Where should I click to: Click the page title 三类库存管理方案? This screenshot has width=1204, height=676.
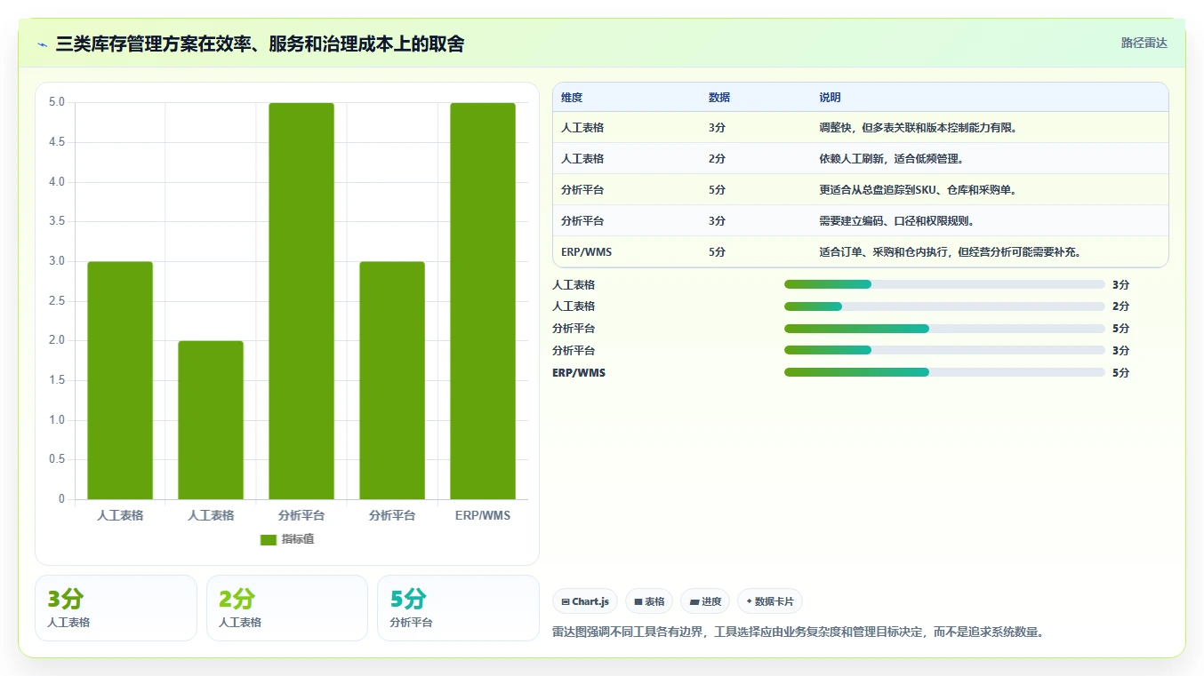point(260,44)
